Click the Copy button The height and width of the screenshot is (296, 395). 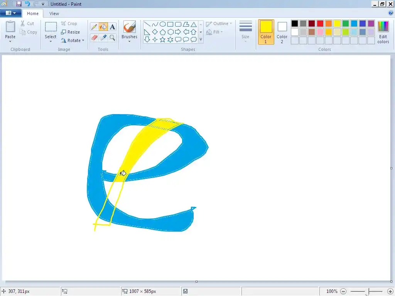pos(29,32)
